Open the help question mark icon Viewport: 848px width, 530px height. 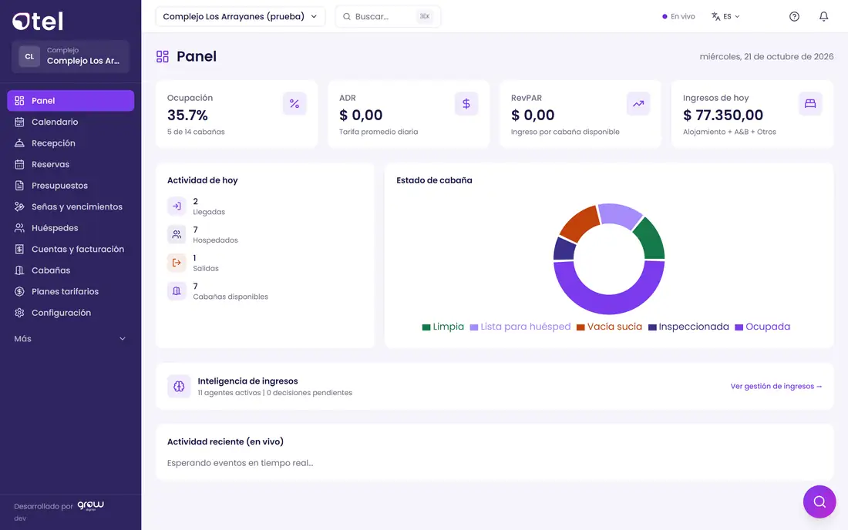point(794,17)
